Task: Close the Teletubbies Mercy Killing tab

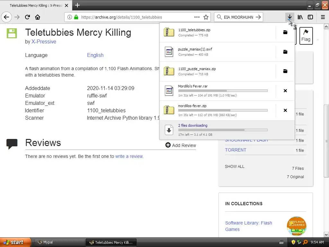Action: [67, 5]
